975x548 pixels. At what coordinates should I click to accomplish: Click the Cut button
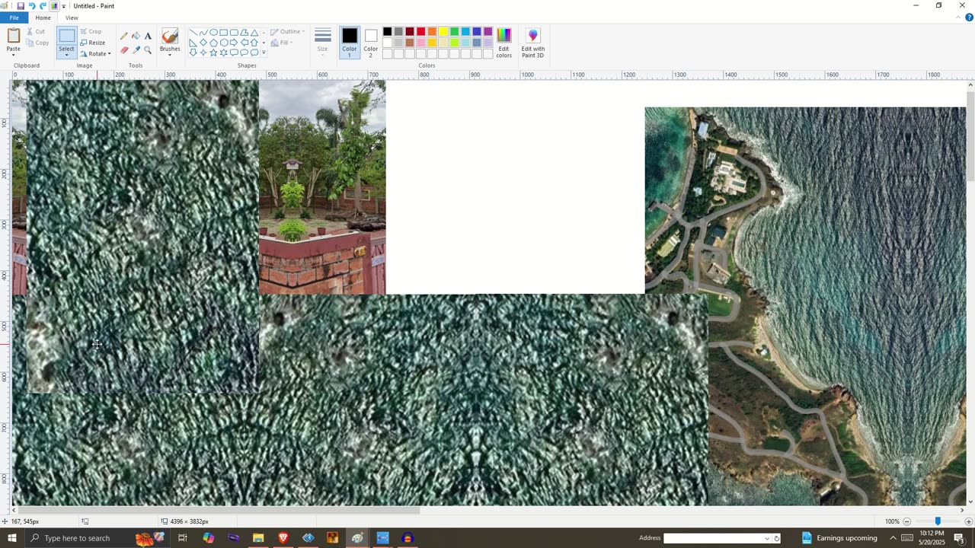pos(36,31)
